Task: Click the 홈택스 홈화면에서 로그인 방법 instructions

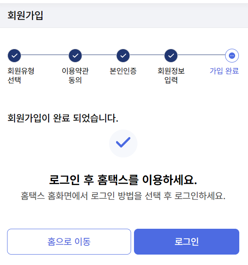Action: pos(123,196)
